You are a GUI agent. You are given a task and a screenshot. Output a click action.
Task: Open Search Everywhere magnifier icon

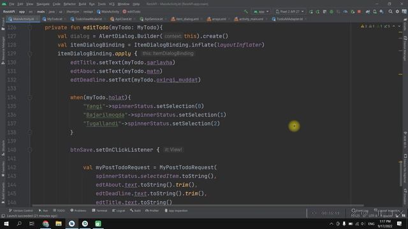[390, 11]
